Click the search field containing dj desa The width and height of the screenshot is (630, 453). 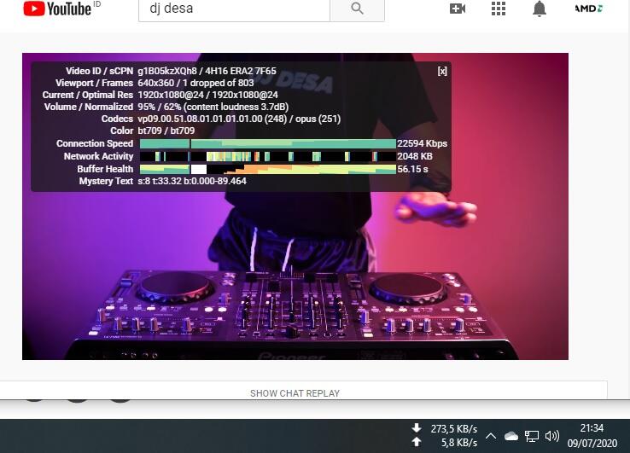[233, 9]
